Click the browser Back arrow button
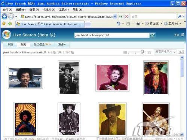 4,16
